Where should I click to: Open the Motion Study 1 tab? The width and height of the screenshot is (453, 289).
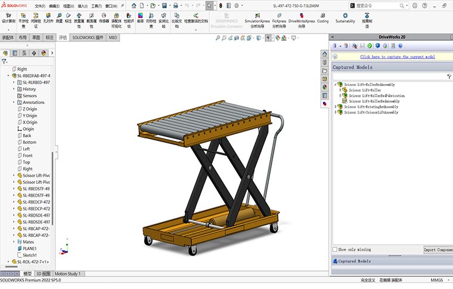(67, 273)
